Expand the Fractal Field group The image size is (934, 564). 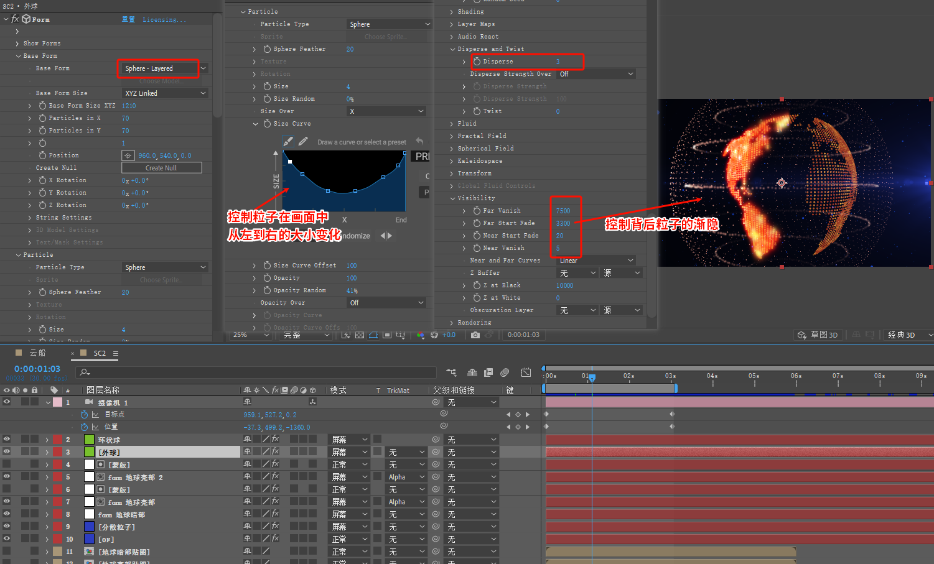pyautogui.click(x=452, y=136)
